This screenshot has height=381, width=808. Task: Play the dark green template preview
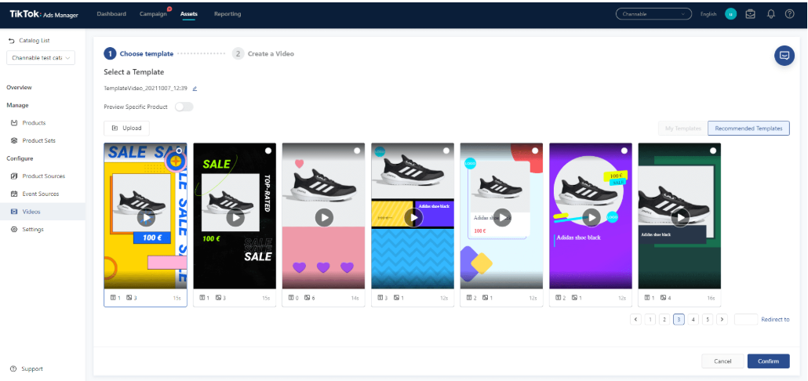click(x=680, y=218)
